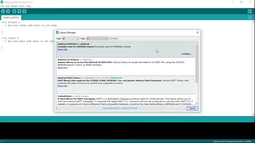Open the Tools menu
Image resolution: width=255 pixels, height=143 pixels.
pyautogui.click(x=22, y=6)
